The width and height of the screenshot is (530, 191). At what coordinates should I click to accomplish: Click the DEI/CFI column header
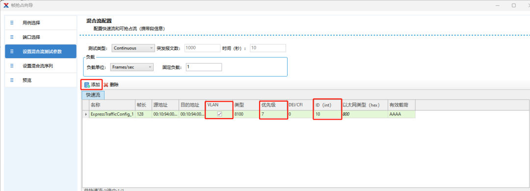(x=300, y=105)
